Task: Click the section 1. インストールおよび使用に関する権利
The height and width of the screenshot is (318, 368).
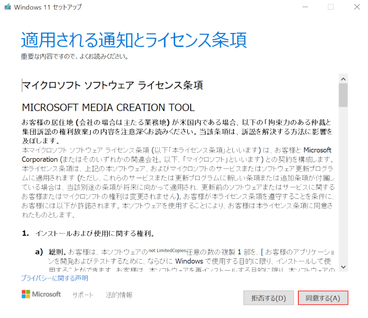Action: [x=88, y=233]
